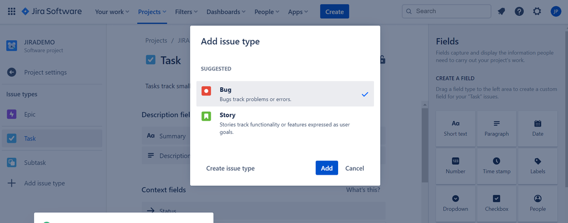
Task: Open the settings gear icon
Action: [537, 11]
